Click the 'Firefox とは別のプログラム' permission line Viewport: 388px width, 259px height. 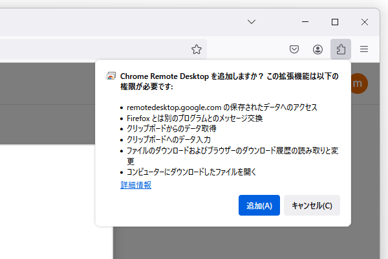click(195, 118)
